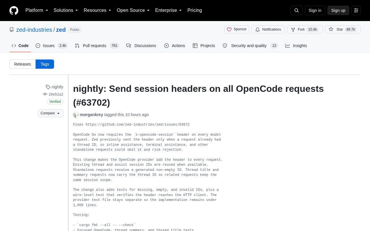Expand the Platform menu

[37, 10]
